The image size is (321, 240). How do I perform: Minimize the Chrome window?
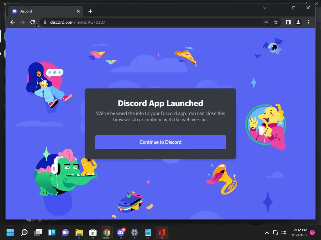(279, 8)
